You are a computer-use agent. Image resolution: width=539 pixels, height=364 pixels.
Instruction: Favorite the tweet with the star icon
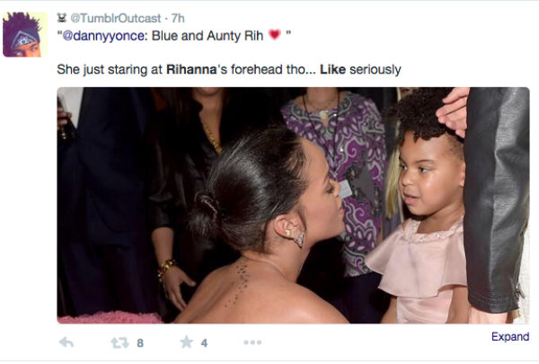tap(186, 342)
